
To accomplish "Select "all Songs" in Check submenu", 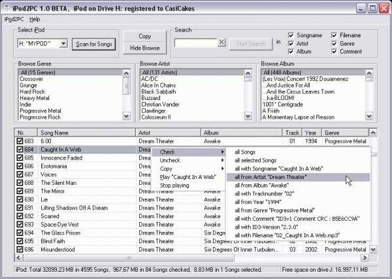I will [299, 152].
